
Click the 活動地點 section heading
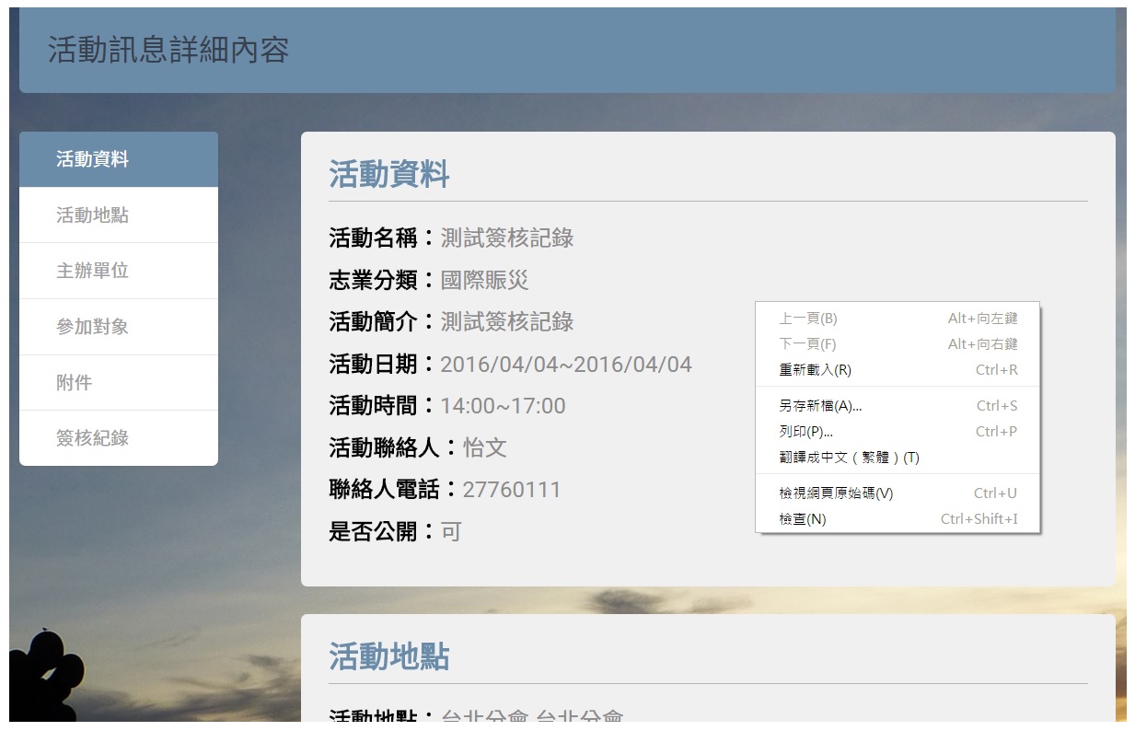tap(389, 657)
